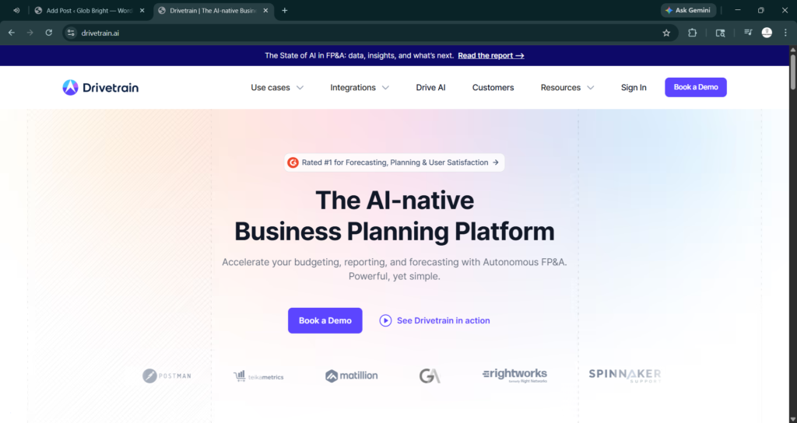This screenshot has height=423, width=797.
Task: Follow the Read the report link
Action: coord(490,56)
